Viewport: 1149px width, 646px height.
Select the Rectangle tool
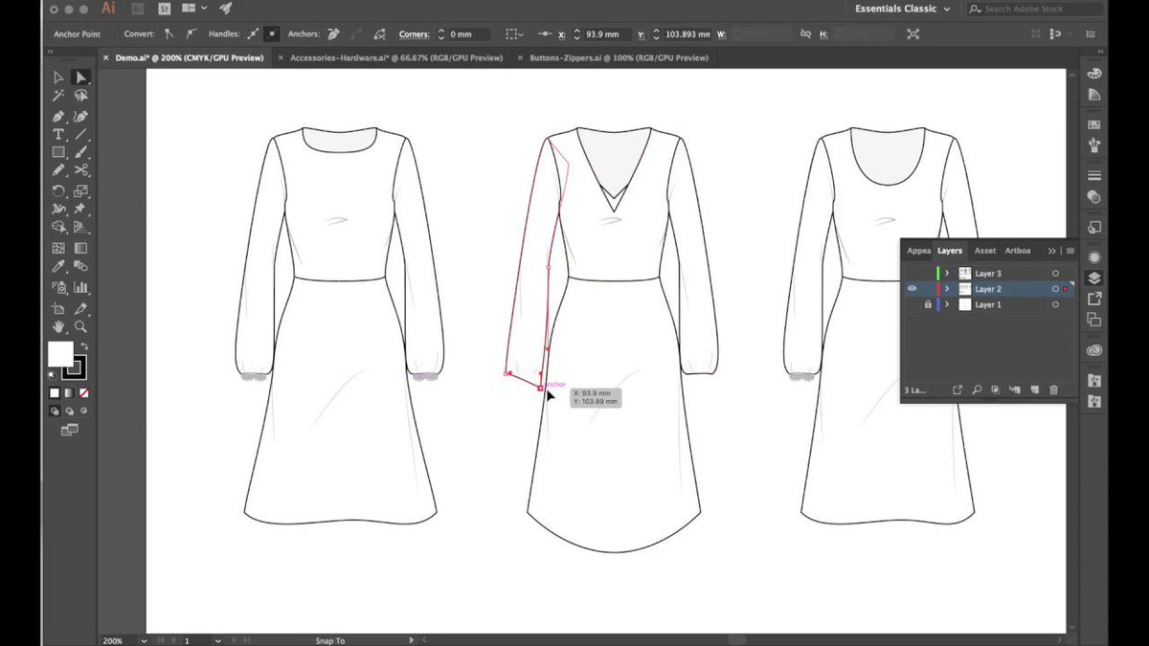point(58,152)
